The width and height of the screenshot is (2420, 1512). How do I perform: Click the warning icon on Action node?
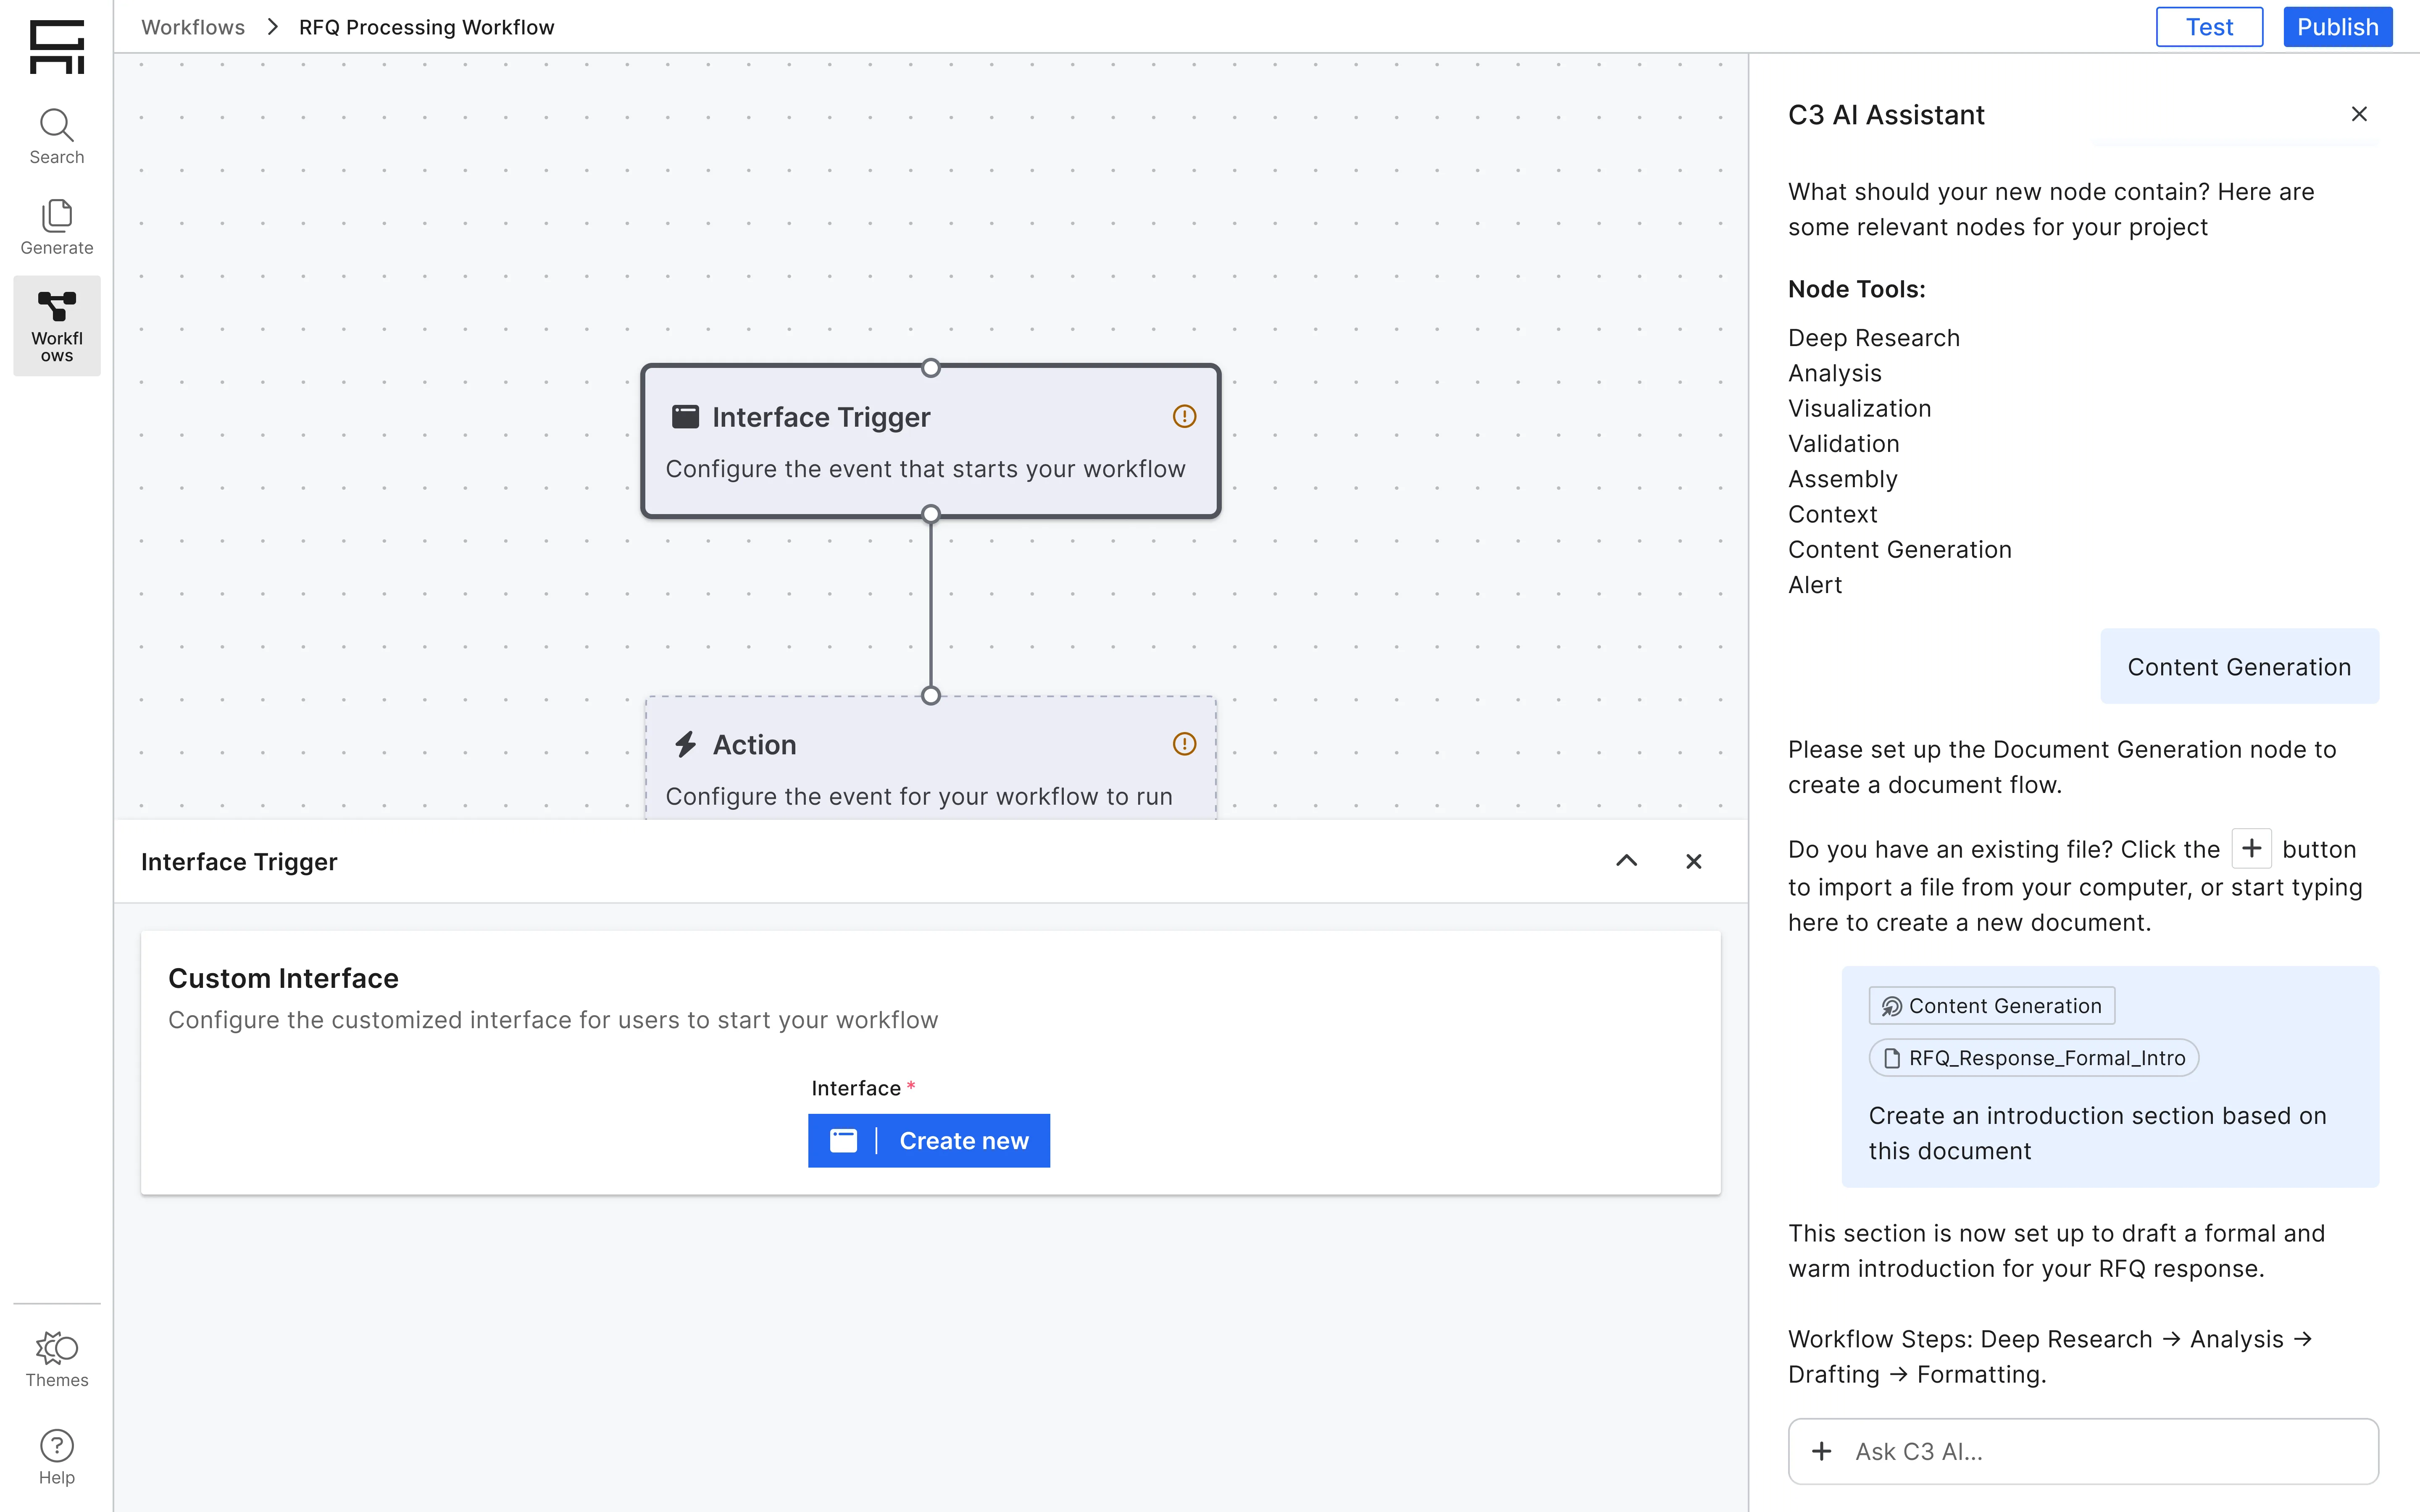1184,744
